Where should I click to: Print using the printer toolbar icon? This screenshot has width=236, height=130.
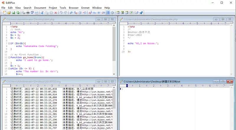[x=28, y=13]
